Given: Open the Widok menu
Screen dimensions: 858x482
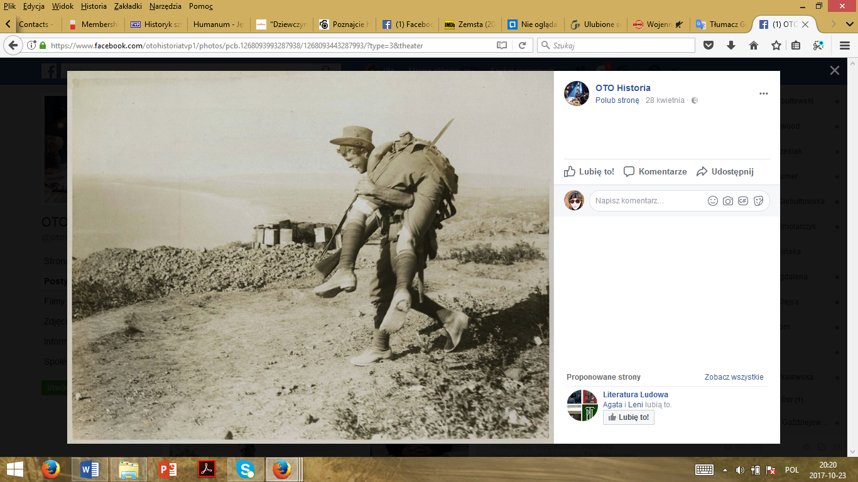Looking at the screenshot, I should (x=62, y=6).
